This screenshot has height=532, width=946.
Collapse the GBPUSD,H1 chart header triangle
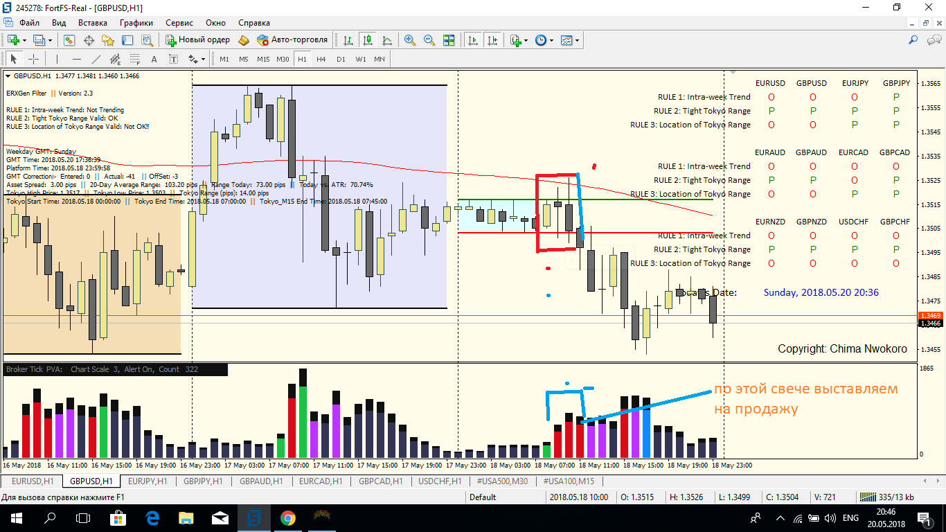[8, 76]
